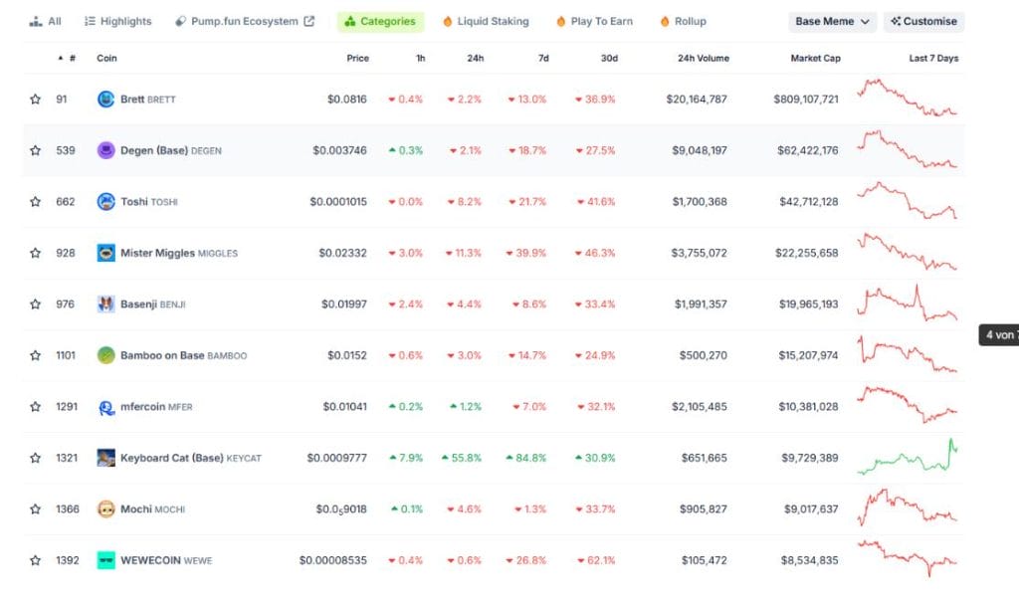The image size is (1019, 605).
Task: Click the Degen (Base) purple hat logo
Action: (105, 151)
